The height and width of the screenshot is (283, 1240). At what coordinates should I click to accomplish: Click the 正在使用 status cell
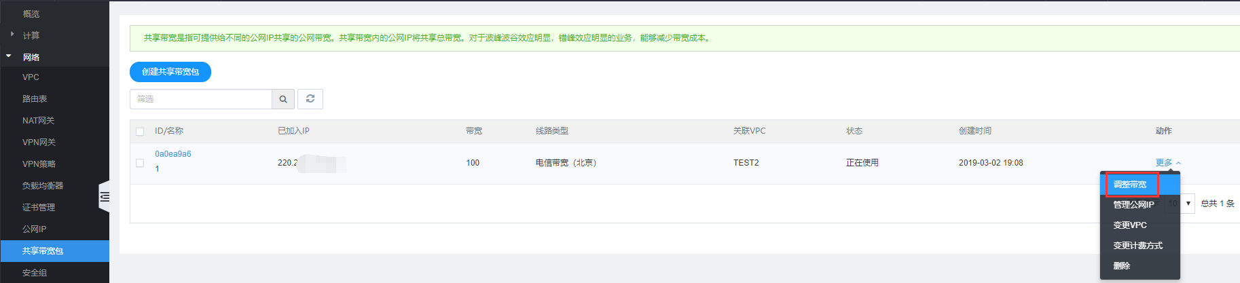tap(862, 163)
